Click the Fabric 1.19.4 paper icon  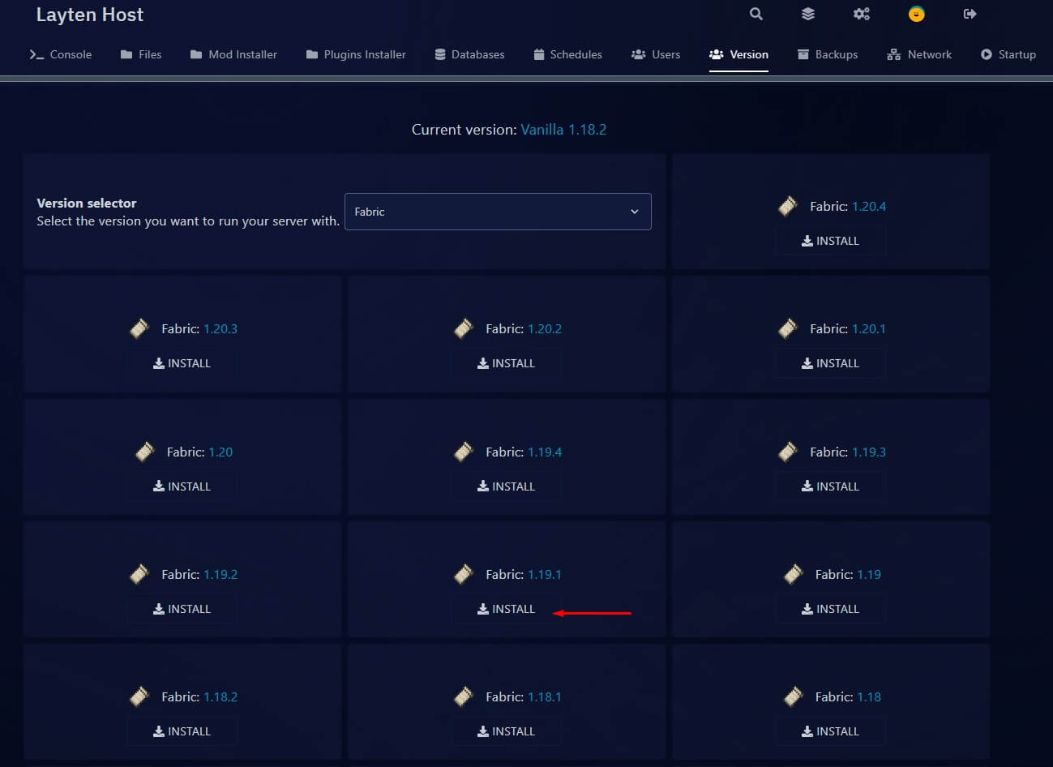(x=464, y=452)
